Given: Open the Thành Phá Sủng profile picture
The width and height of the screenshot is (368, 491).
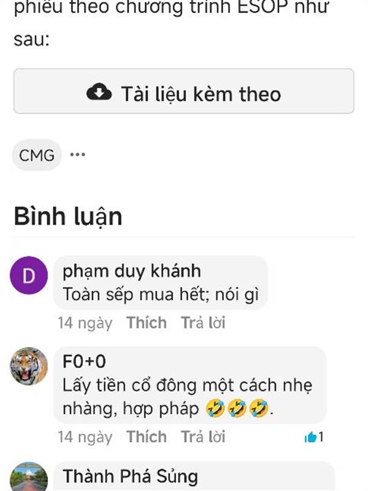Looking at the screenshot, I should point(29,477).
